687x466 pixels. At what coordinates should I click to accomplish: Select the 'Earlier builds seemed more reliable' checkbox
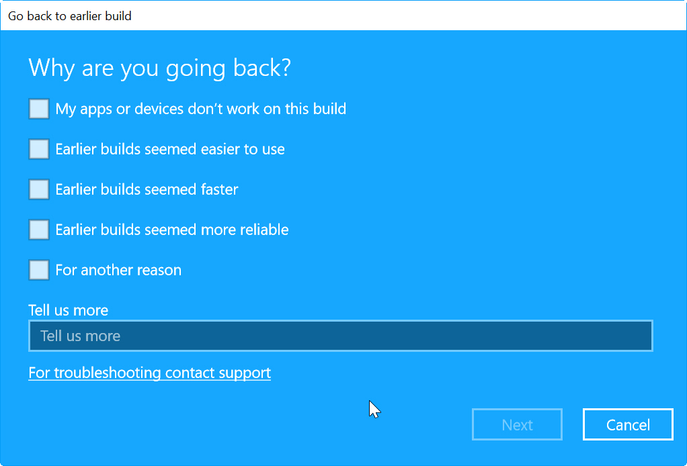click(x=39, y=230)
